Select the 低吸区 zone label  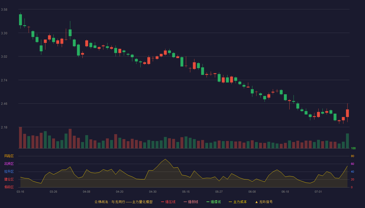pos(9,187)
